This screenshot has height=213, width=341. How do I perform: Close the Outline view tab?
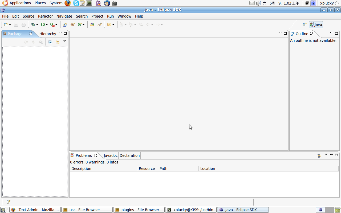click(x=312, y=34)
